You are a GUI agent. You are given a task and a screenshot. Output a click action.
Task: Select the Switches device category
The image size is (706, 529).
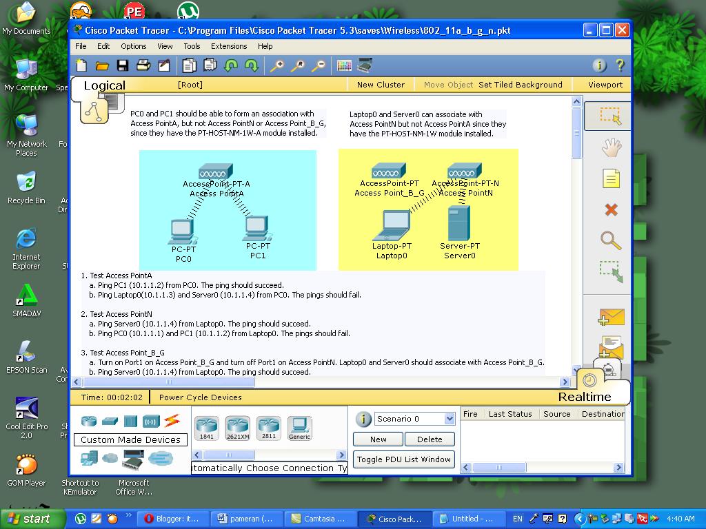click(110, 422)
